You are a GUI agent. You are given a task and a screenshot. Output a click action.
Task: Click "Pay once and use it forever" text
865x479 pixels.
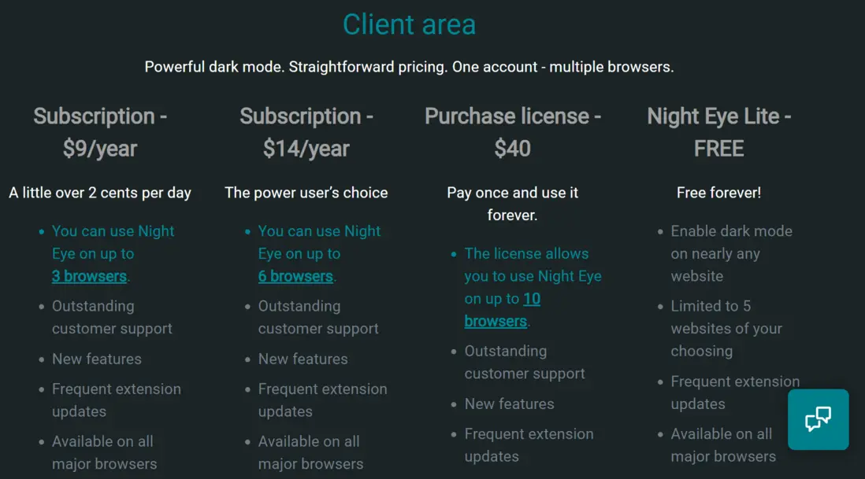[513, 204]
